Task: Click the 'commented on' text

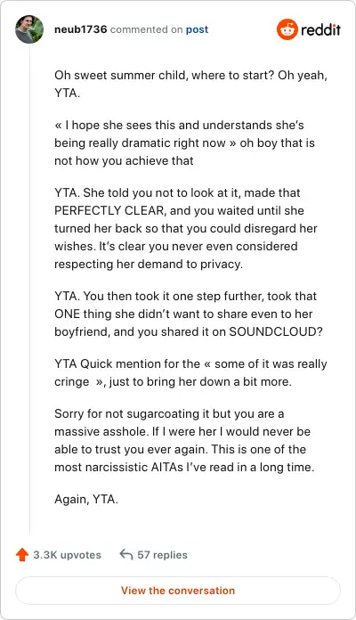Action: [146, 29]
